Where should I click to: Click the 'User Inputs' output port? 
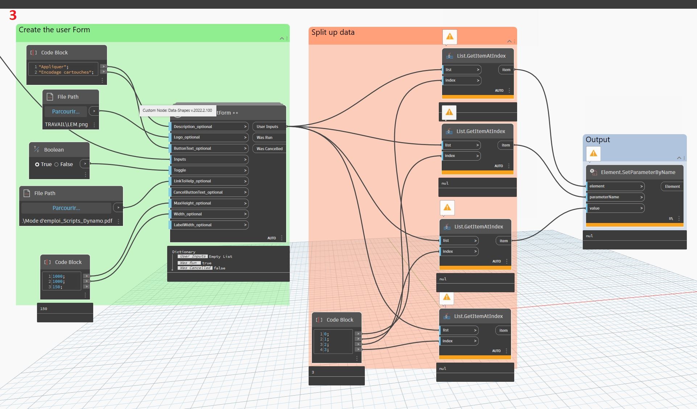(269, 127)
